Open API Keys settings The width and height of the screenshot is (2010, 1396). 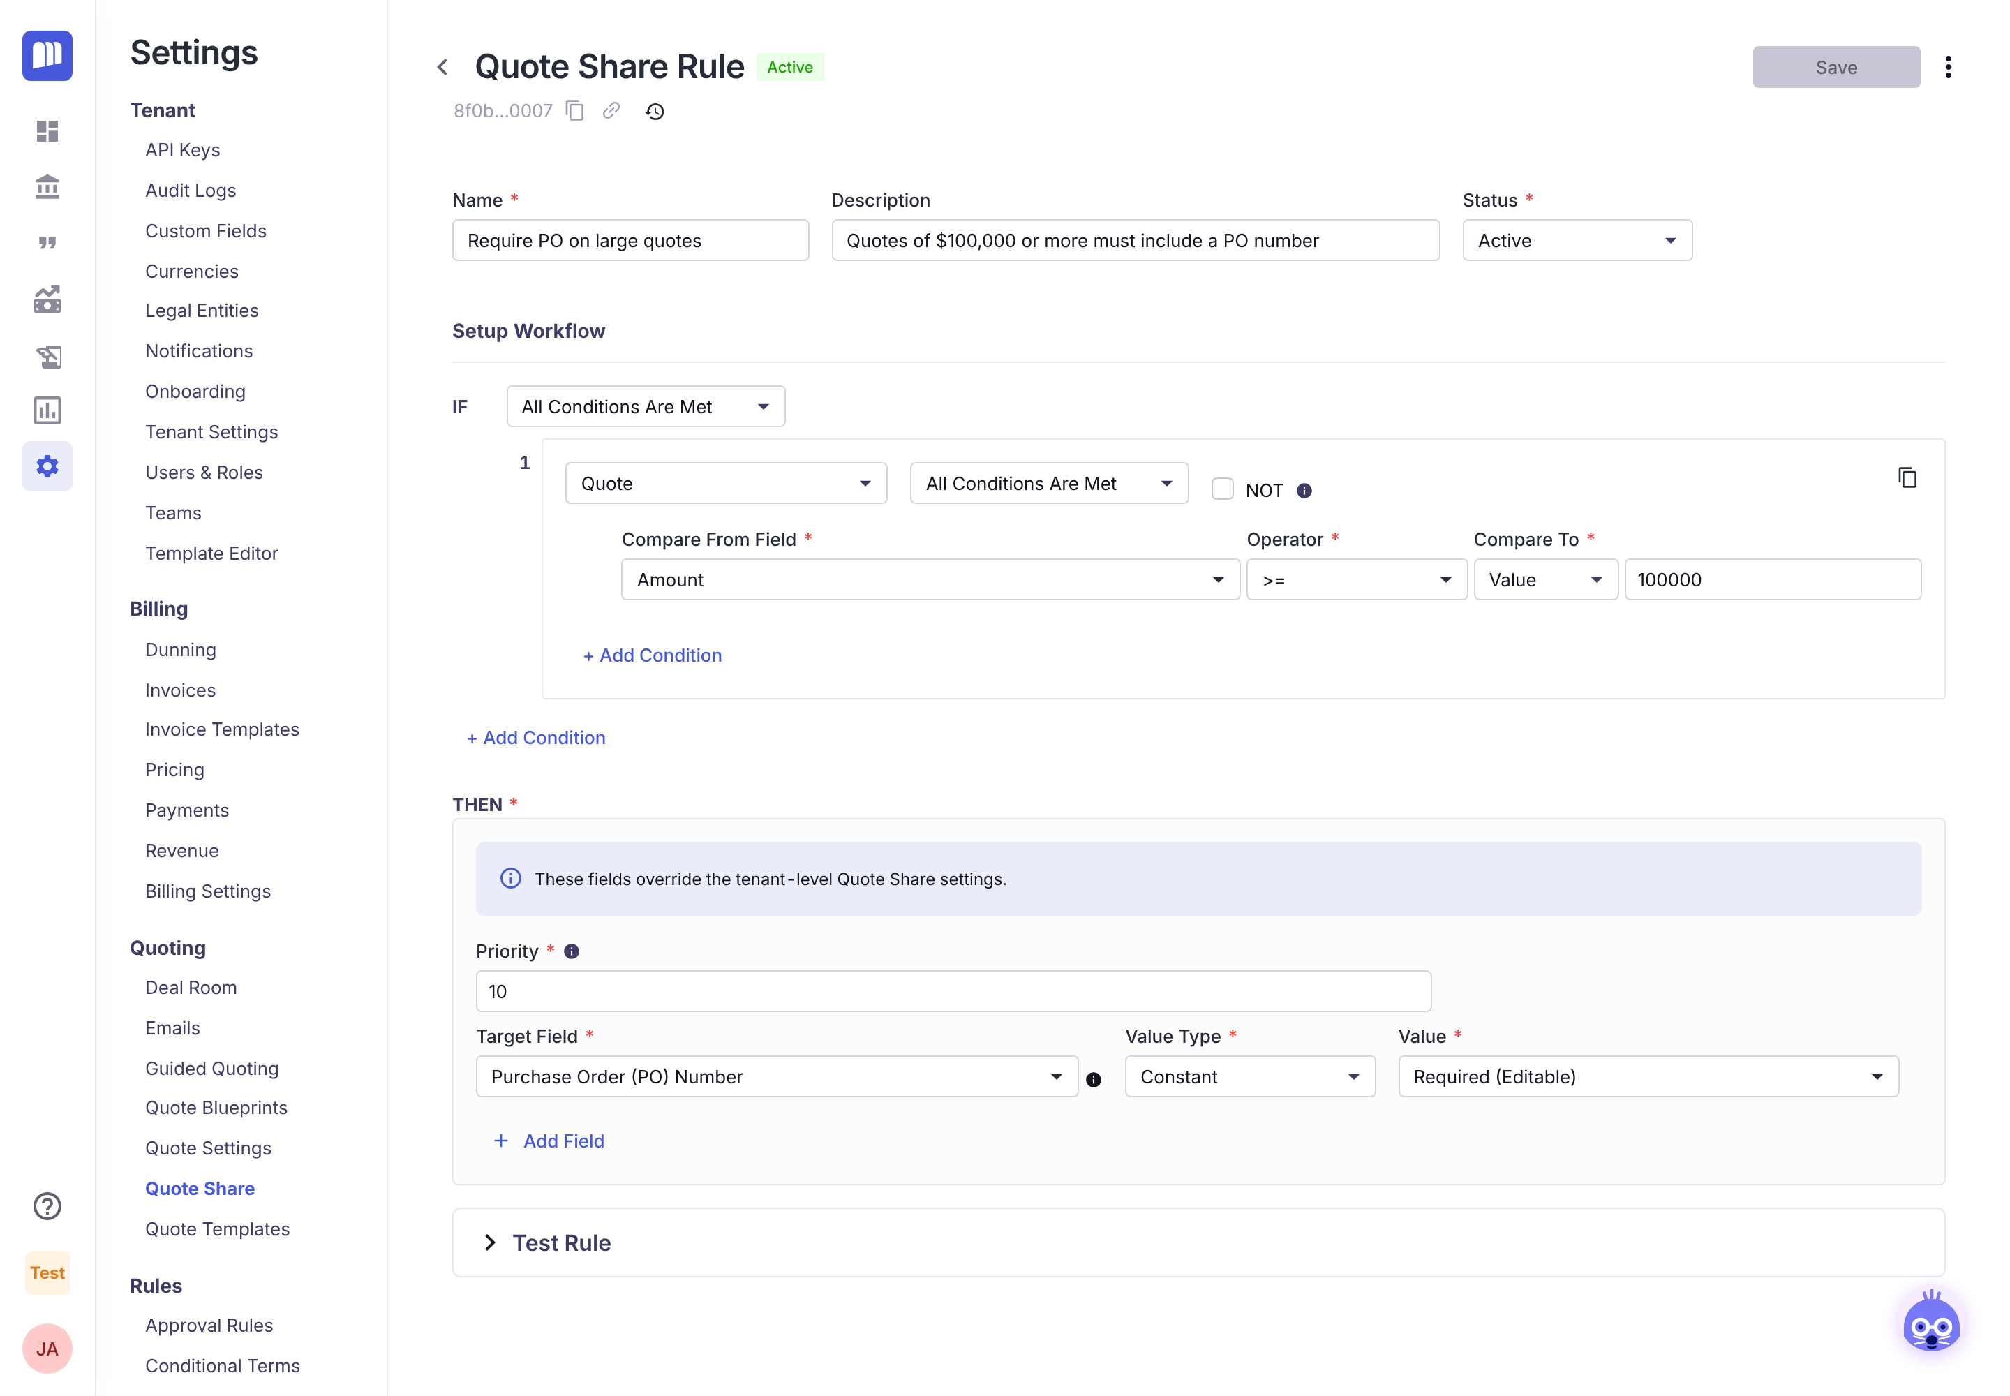(182, 149)
